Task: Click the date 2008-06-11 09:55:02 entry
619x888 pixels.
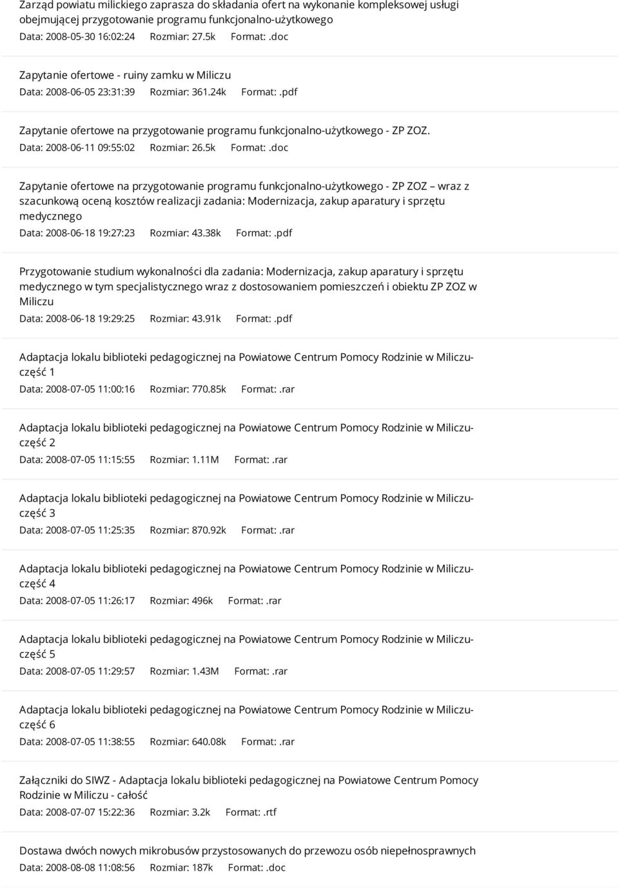Action: [x=77, y=148]
